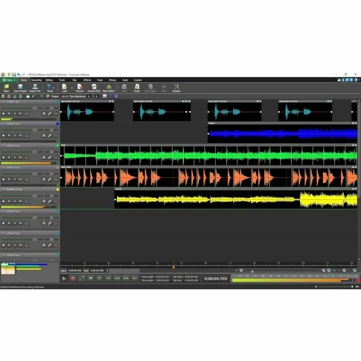Open the Options toolbar icon
The height and width of the screenshot is (361, 361).
176,88
